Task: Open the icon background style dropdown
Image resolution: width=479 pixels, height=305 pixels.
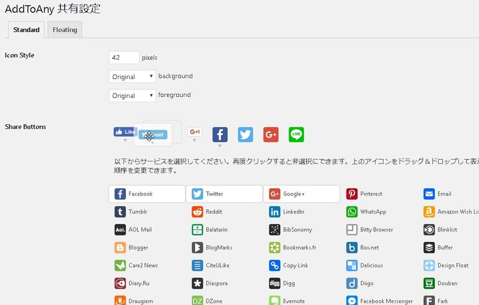Action: click(x=132, y=77)
